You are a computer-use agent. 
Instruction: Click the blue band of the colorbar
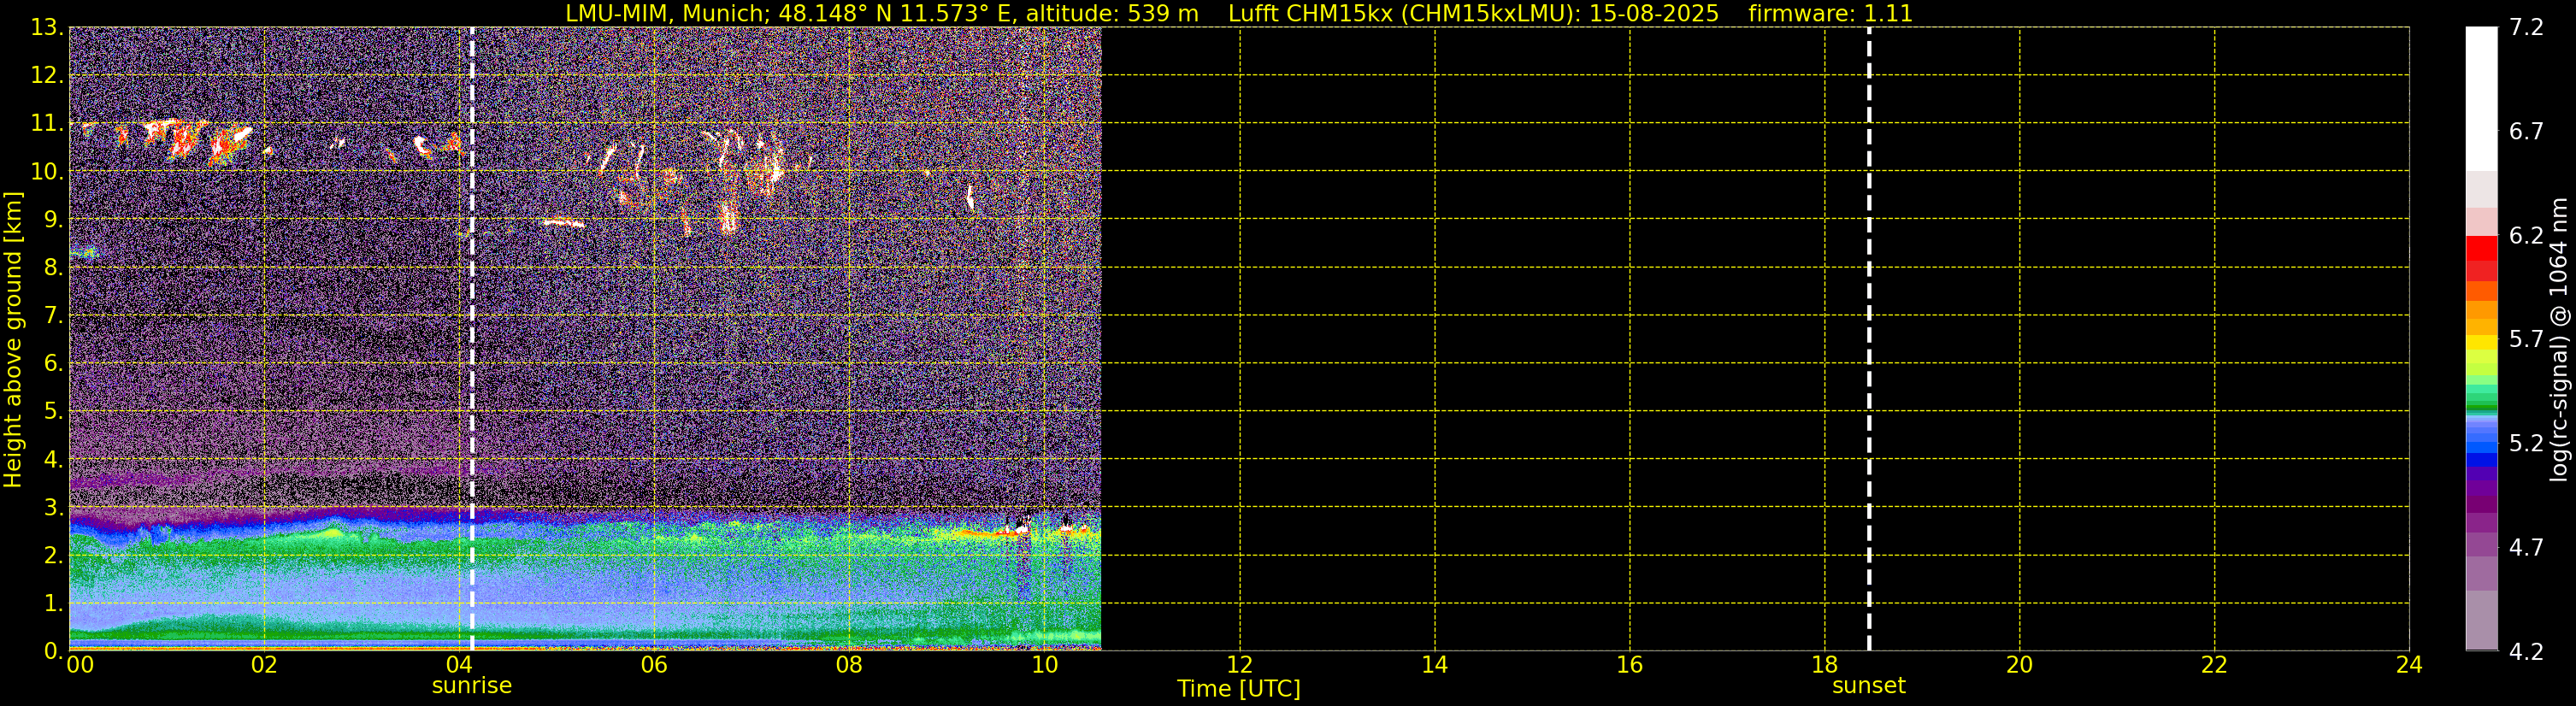click(2481, 461)
